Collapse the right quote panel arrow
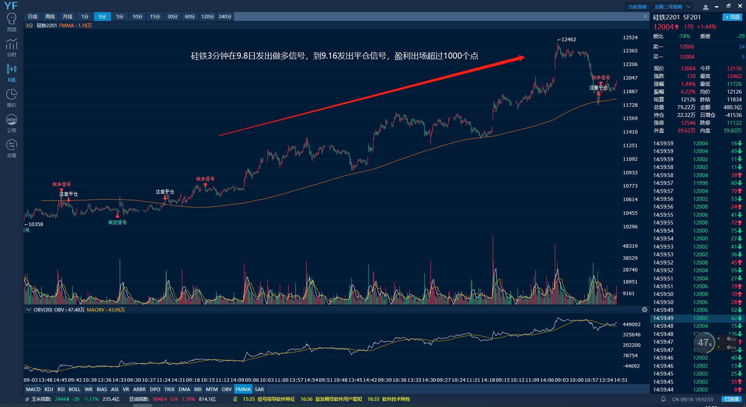 645,16
